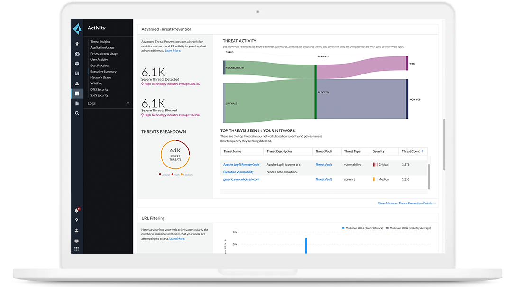Open View Advanced Threat Prevention Details
The image size is (515, 287).
tap(406, 203)
